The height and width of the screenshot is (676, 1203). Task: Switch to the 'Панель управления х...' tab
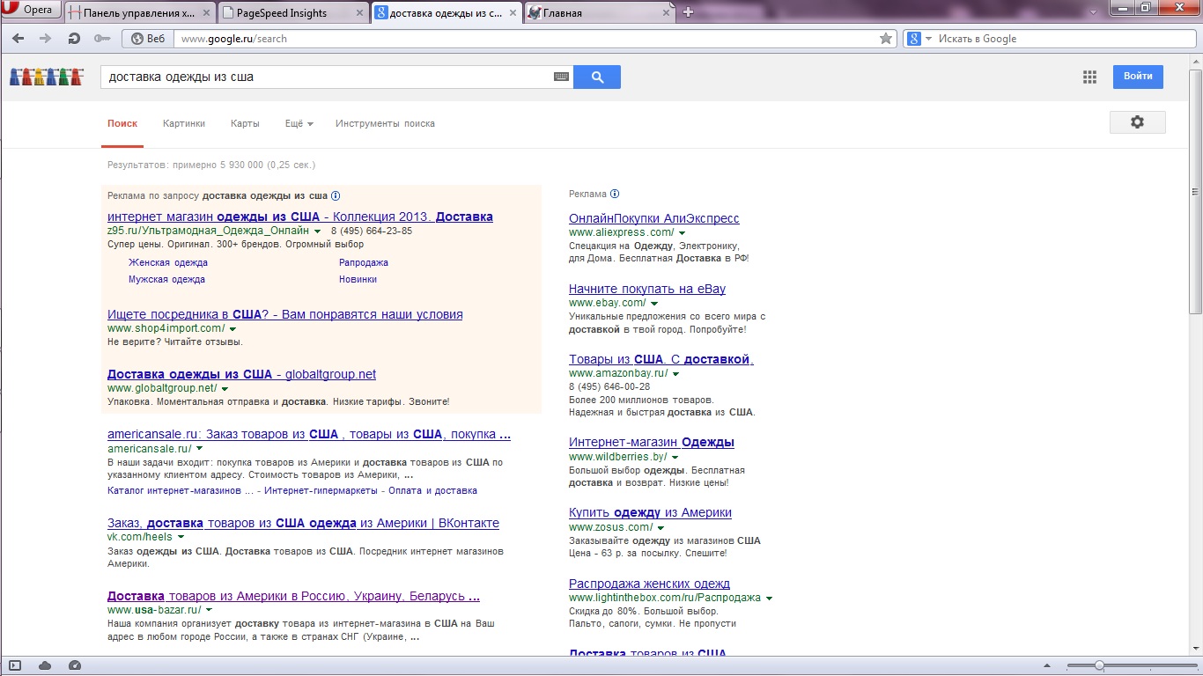tap(139, 12)
